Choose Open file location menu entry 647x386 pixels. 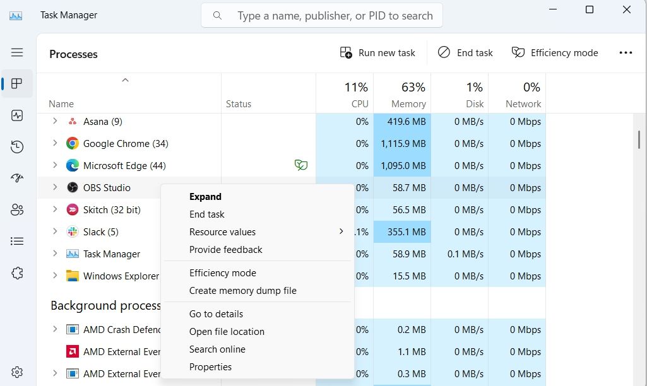(x=227, y=332)
